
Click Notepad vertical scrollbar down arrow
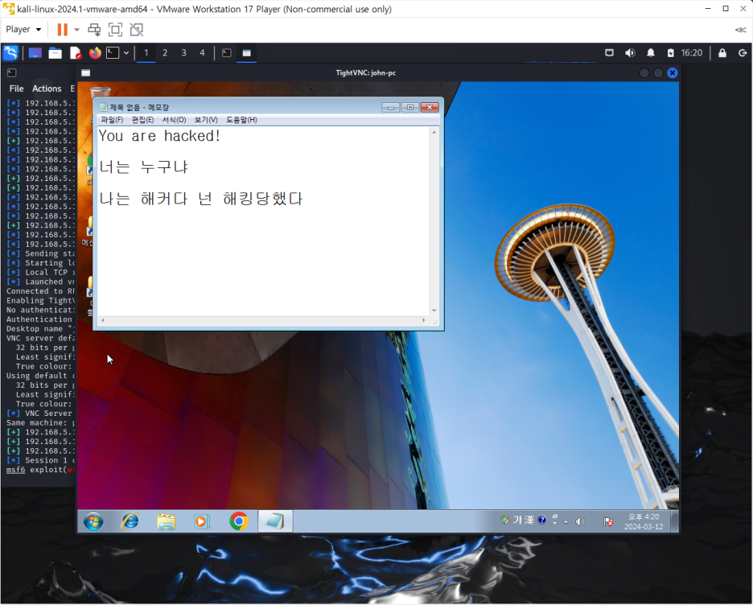[434, 311]
